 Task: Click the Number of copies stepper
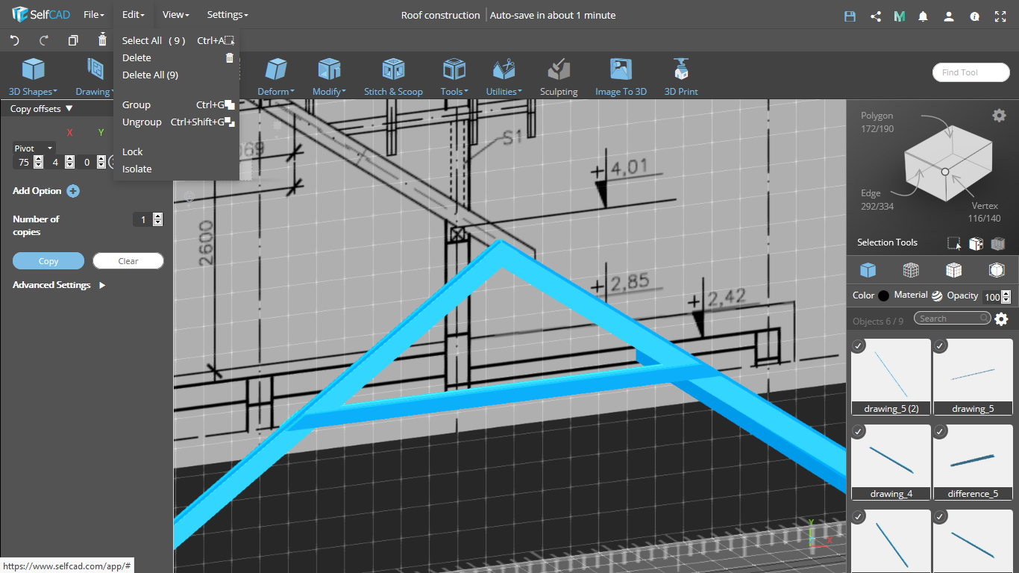coord(157,219)
